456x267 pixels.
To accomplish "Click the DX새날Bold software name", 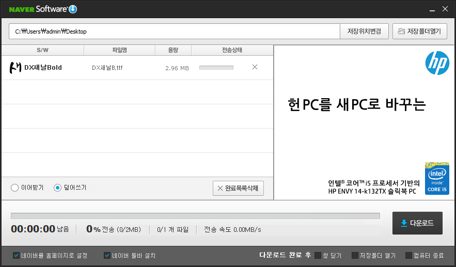I will [43, 68].
